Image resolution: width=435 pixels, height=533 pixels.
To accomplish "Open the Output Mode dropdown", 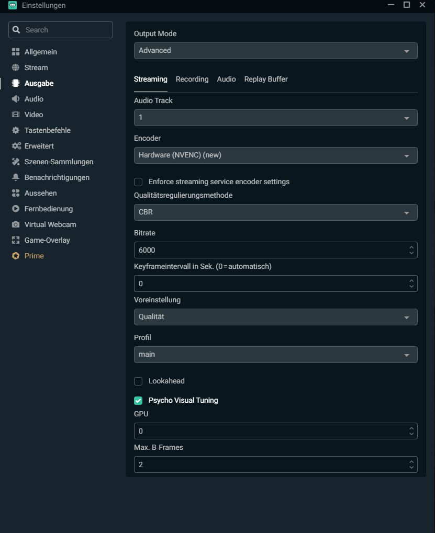I will click(x=275, y=51).
